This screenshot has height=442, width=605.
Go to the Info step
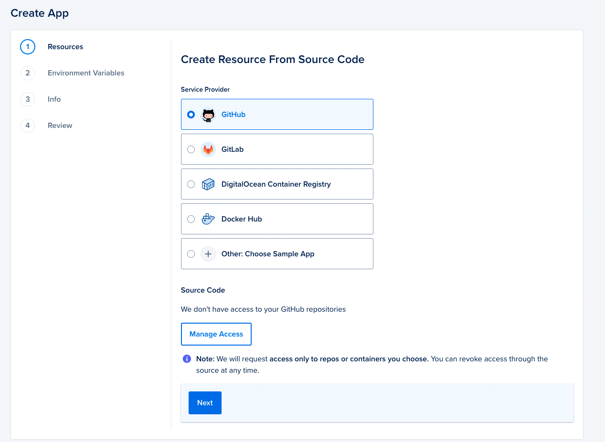point(54,99)
